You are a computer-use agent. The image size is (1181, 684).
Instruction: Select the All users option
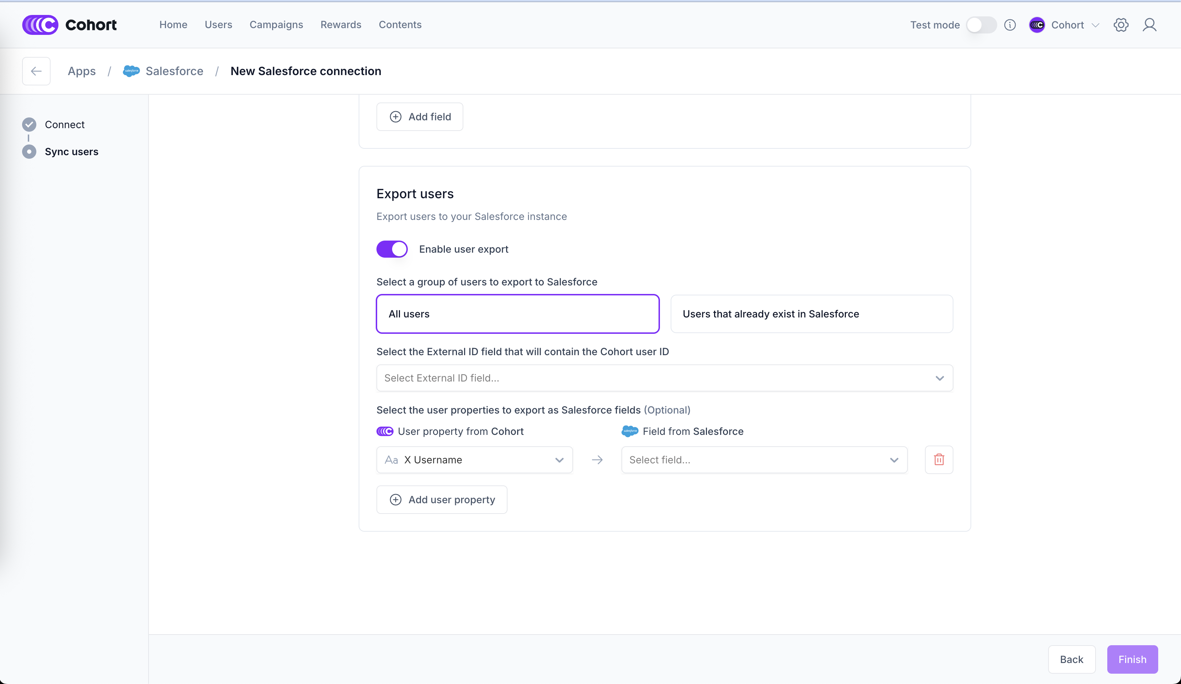517,314
